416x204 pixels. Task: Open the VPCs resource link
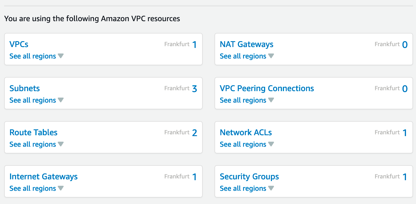[x=19, y=44]
